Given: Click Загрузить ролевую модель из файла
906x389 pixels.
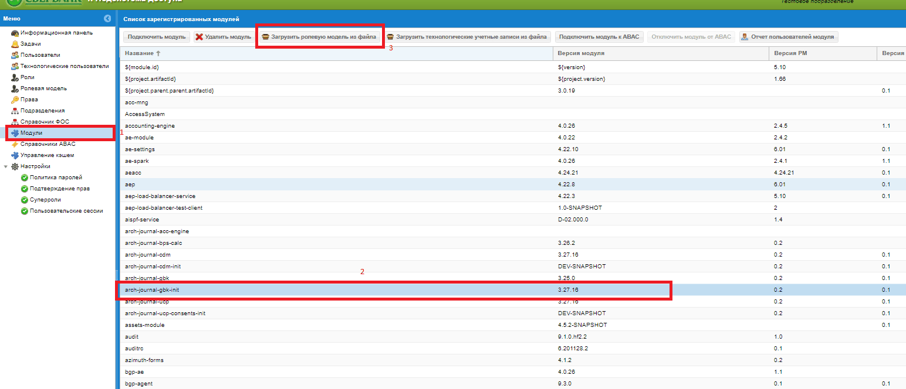Looking at the screenshot, I should point(319,37).
